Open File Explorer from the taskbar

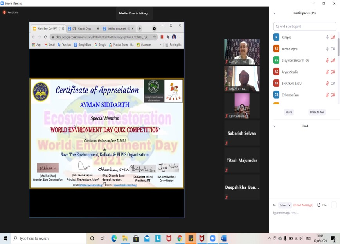coord(125,239)
